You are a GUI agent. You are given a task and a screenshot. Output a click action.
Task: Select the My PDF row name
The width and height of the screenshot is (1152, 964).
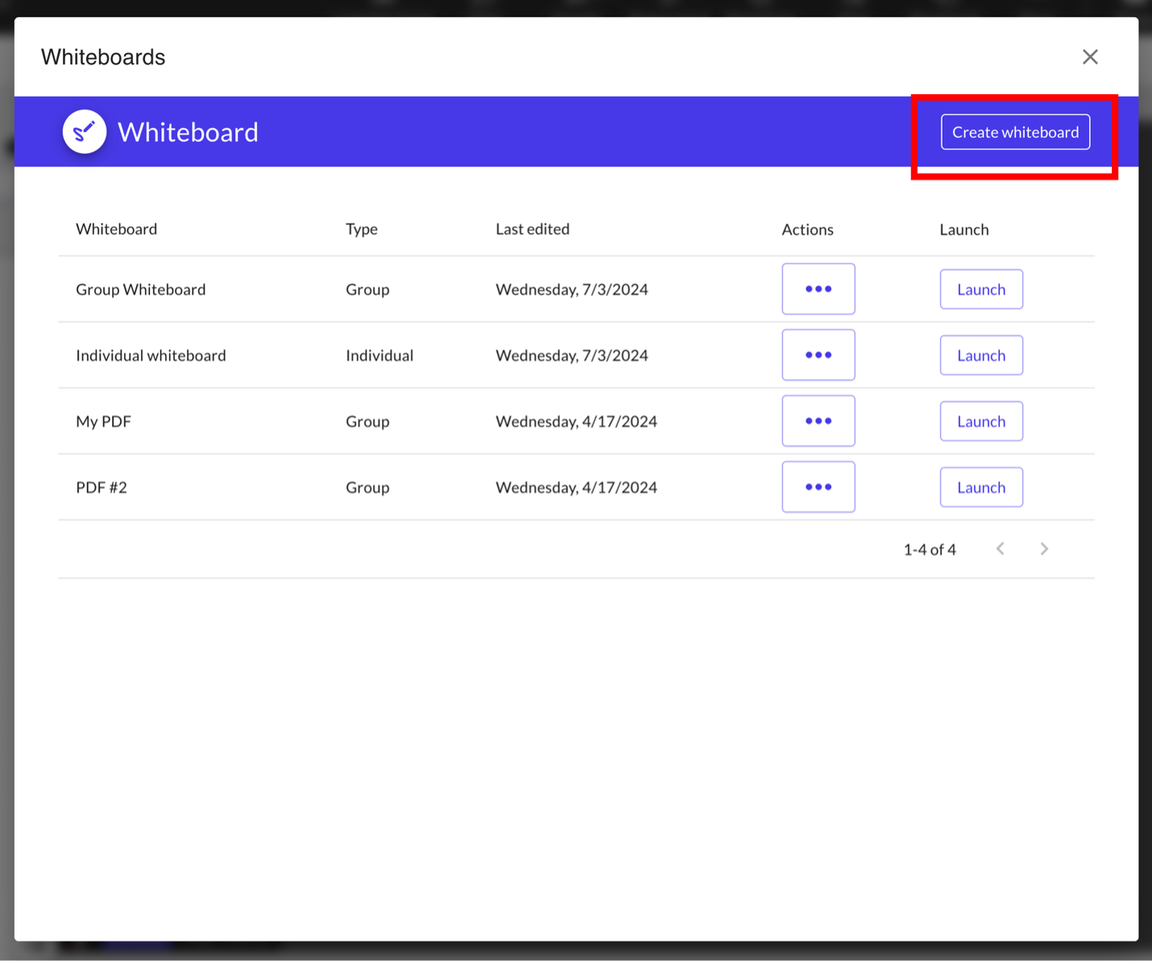click(x=103, y=422)
